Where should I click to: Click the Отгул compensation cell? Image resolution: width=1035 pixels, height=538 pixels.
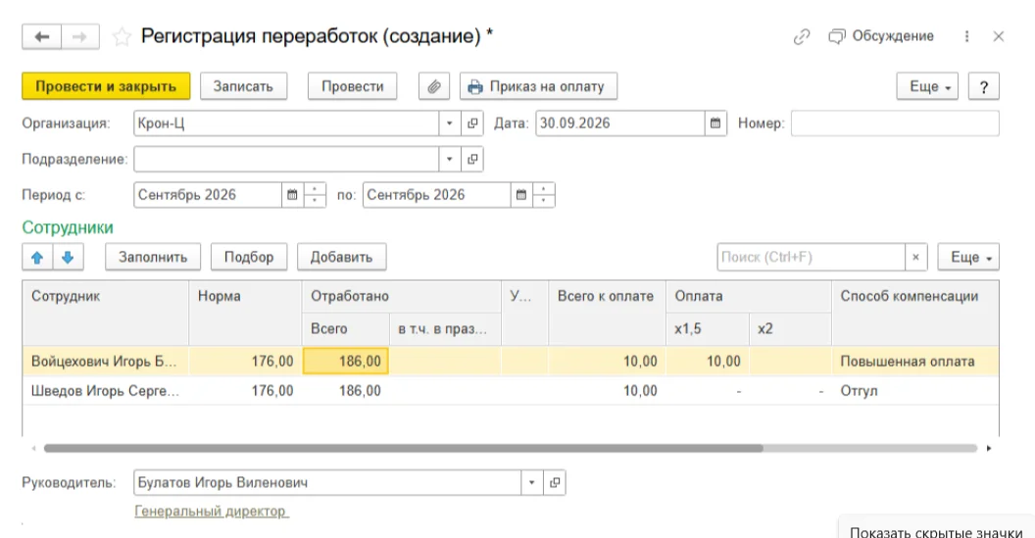pos(914,391)
